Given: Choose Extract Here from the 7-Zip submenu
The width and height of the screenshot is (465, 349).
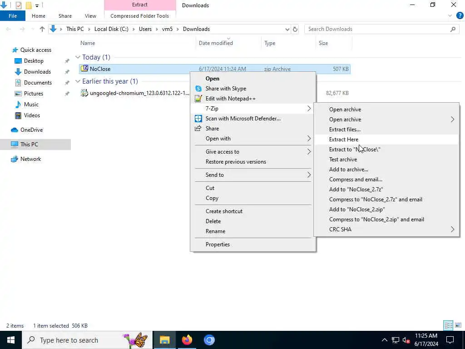Looking at the screenshot, I should point(386,139).
